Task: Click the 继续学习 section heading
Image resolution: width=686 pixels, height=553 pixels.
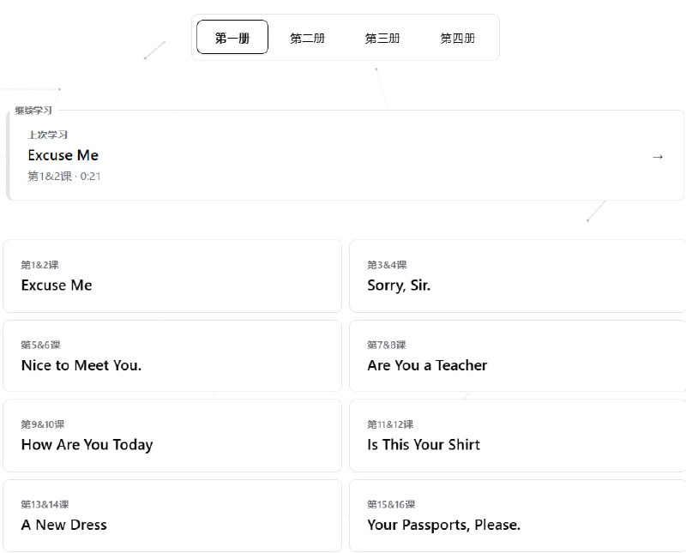Action: 33,111
